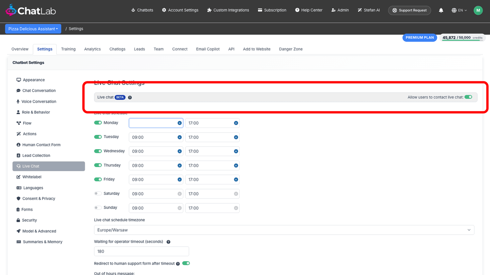Enable Sunday live chat schedule
Screen dimensions: 490x275
pyautogui.click(x=98, y=208)
